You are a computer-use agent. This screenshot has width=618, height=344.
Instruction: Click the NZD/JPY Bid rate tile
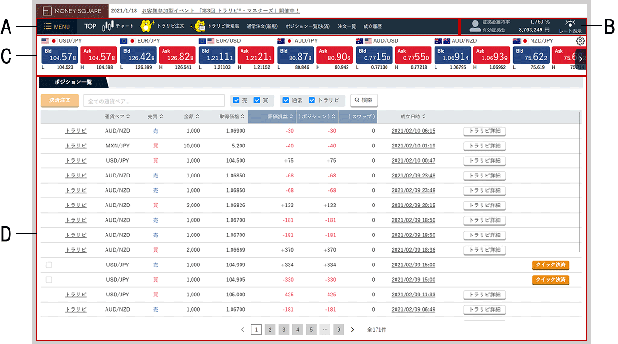(531, 55)
